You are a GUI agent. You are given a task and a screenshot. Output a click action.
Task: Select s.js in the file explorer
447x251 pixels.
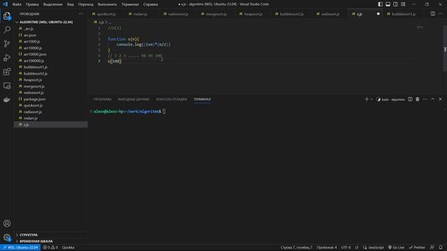[x=51, y=125]
